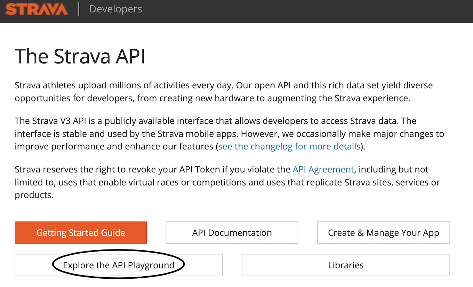This screenshot has width=473, height=287.
Task: Click paragraph starting 'The Strava V3 API'
Action: [230, 134]
